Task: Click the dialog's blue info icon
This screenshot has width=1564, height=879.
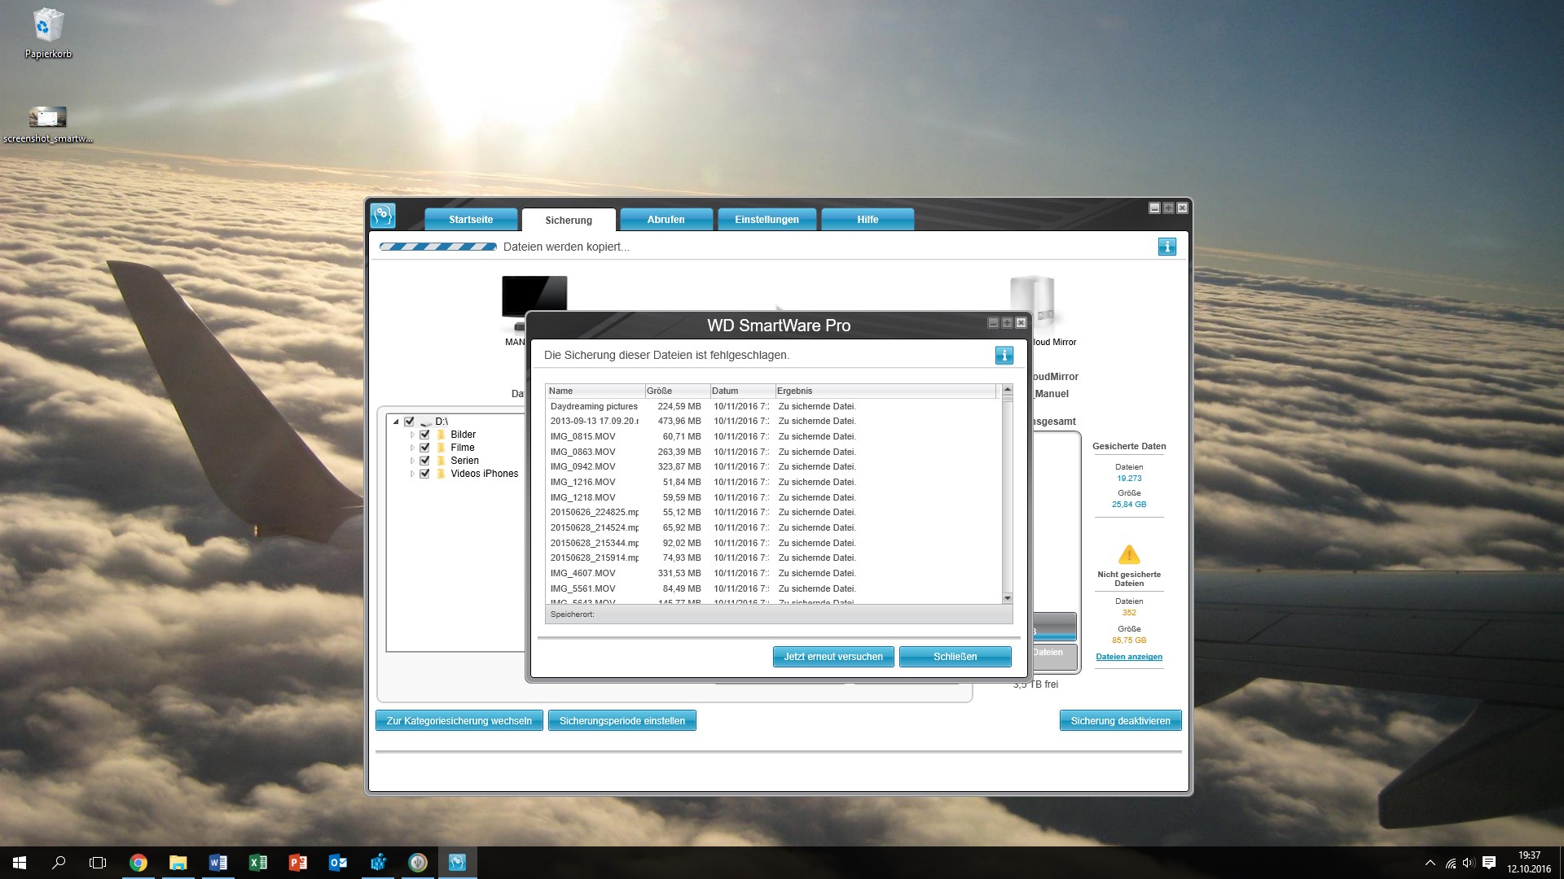Action: [1004, 356]
